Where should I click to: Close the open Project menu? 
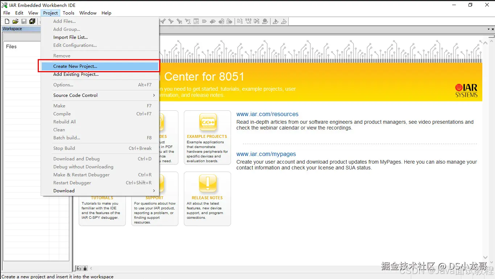(50, 13)
